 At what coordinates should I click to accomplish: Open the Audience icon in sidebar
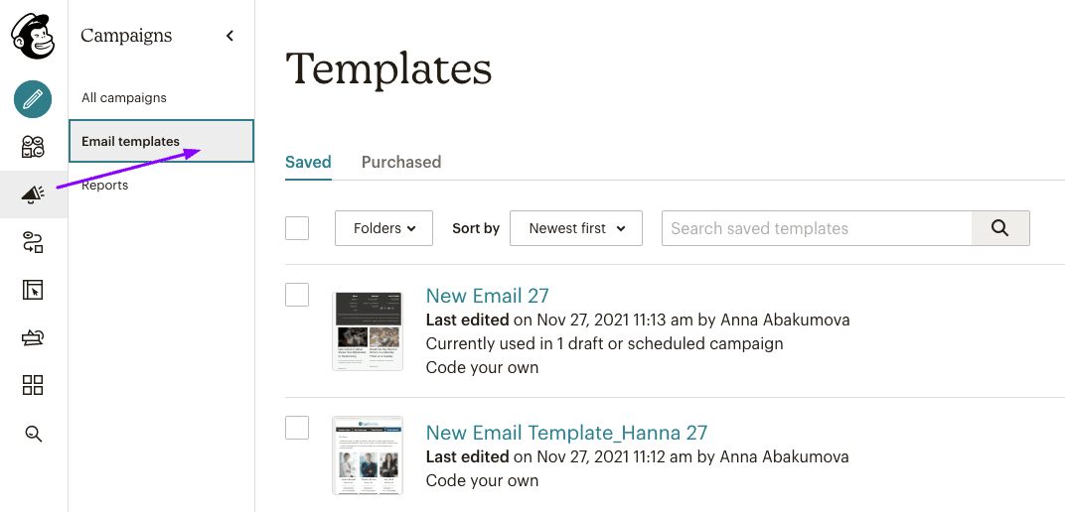tap(33, 147)
